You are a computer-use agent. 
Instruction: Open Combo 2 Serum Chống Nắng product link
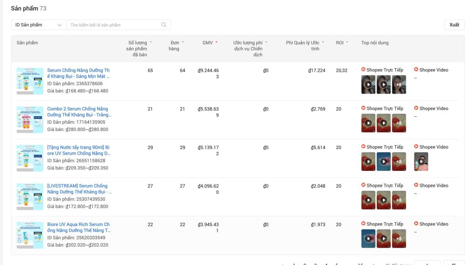point(79,112)
